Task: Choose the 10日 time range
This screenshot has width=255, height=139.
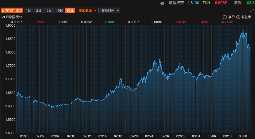Action: (59, 11)
